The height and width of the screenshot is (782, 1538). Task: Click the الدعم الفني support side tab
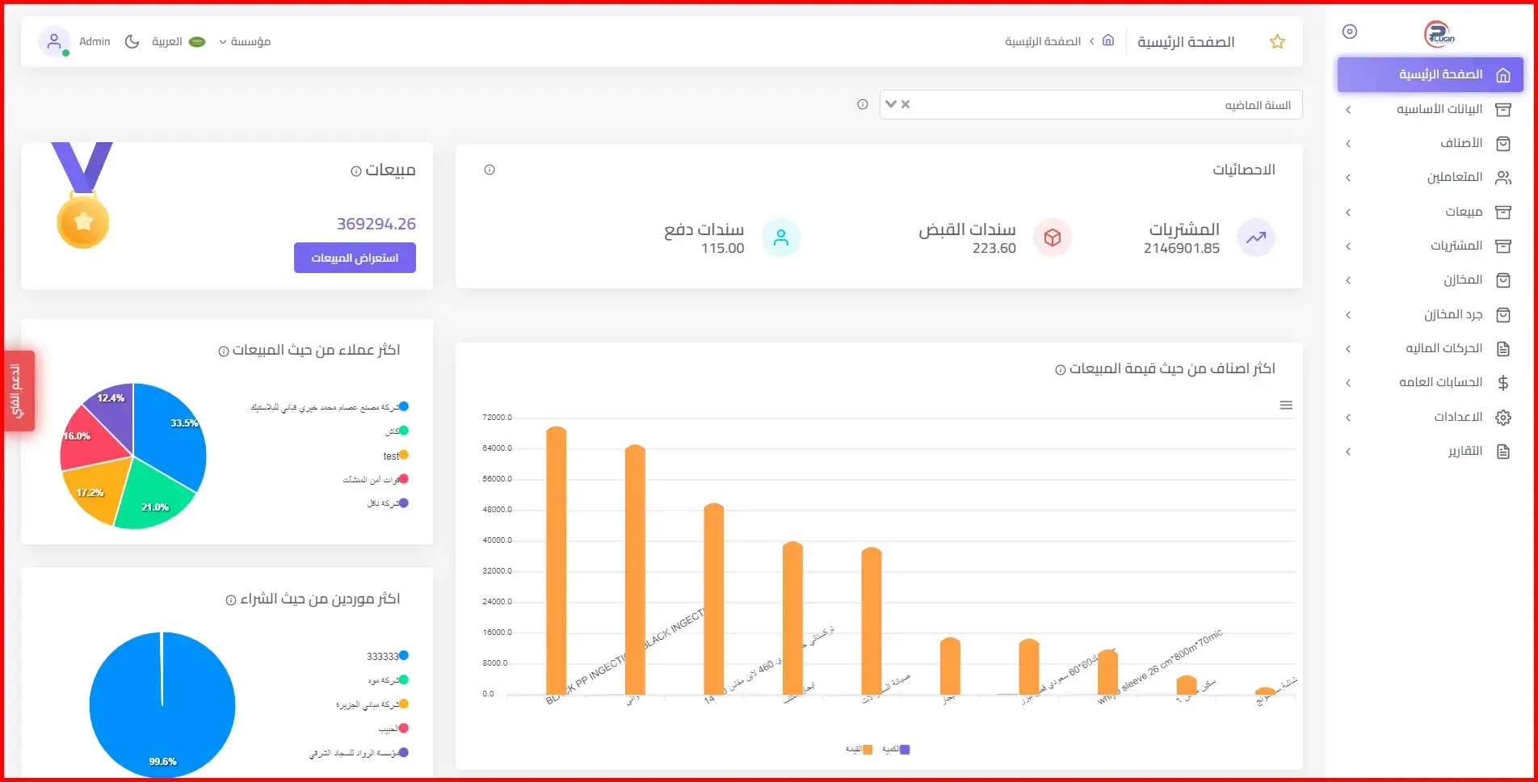[x=19, y=391]
